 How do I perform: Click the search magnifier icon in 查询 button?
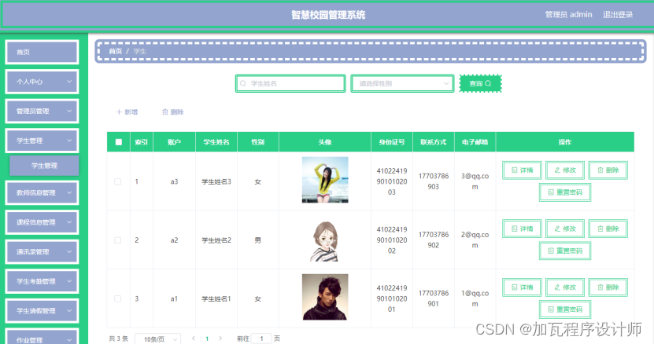(488, 83)
